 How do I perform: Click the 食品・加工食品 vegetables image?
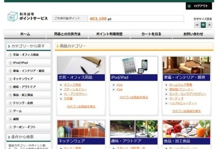(186, 129)
